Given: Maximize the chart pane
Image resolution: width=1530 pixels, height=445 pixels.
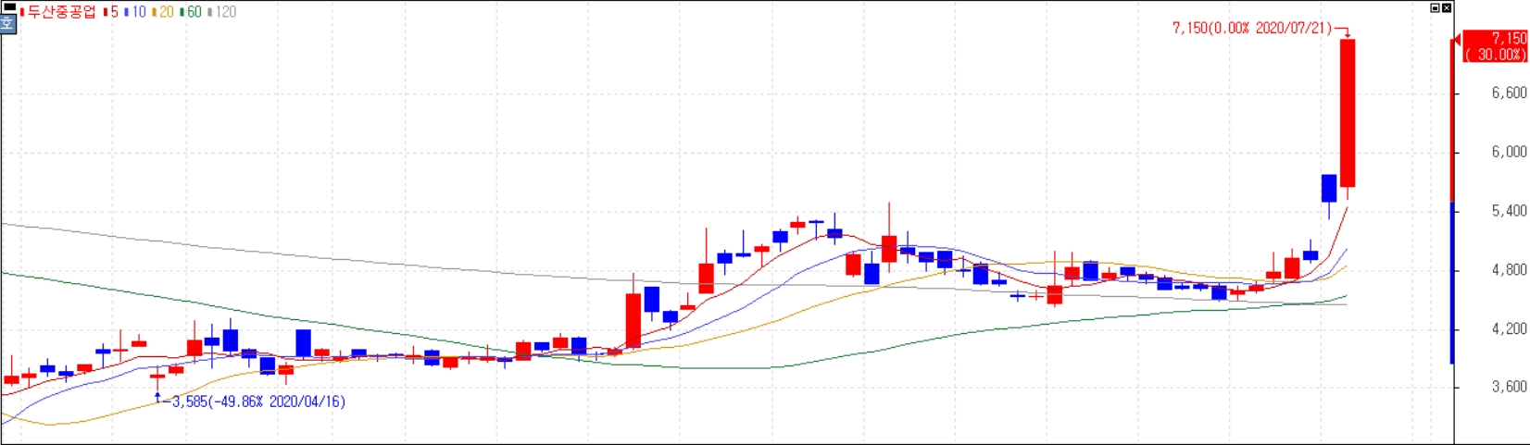Looking at the screenshot, I should click(1436, 7).
